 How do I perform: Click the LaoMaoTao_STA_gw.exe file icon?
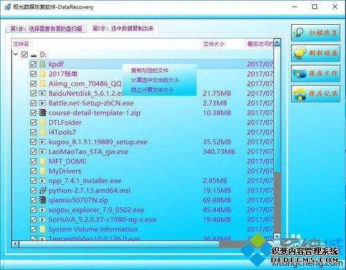click(x=42, y=151)
